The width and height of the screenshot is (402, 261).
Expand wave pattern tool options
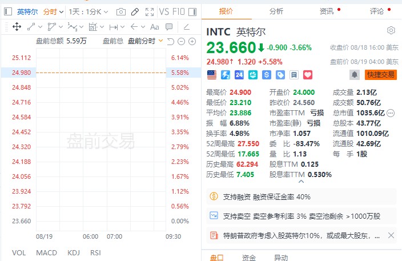coord(81,27)
